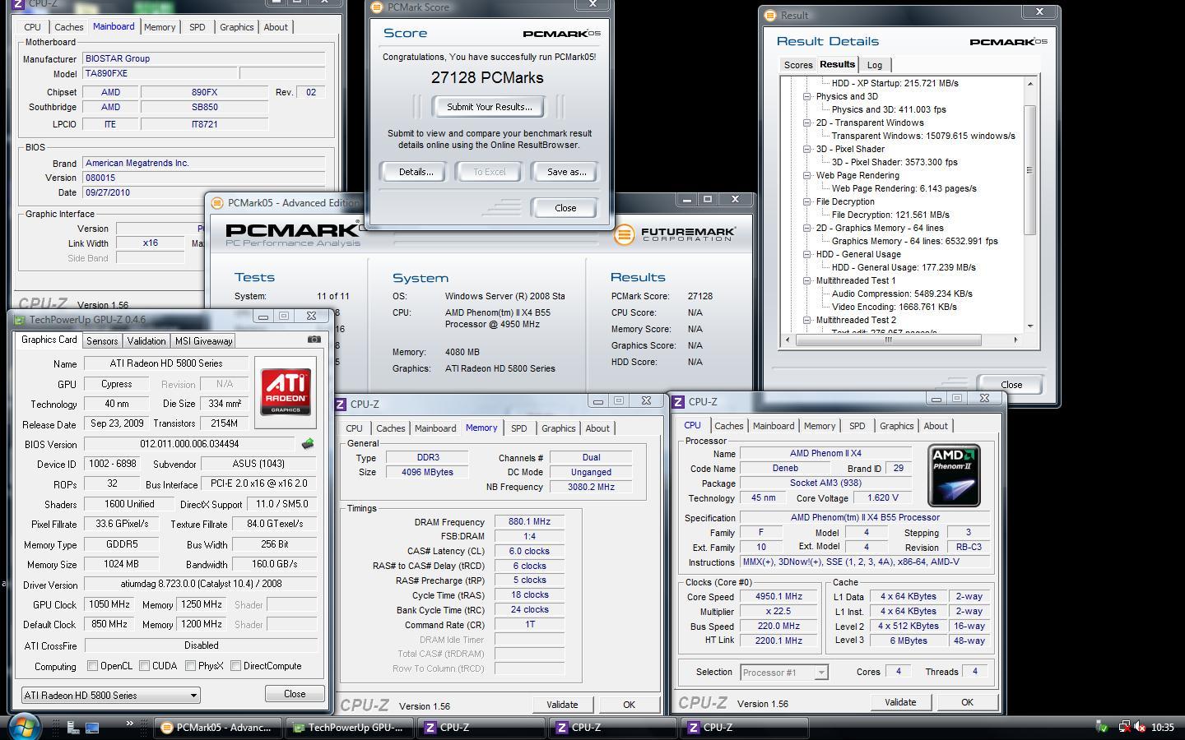
Task: Click the taskbar clock showing 10:35
Action: pyautogui.click(x=1163, y=728)
